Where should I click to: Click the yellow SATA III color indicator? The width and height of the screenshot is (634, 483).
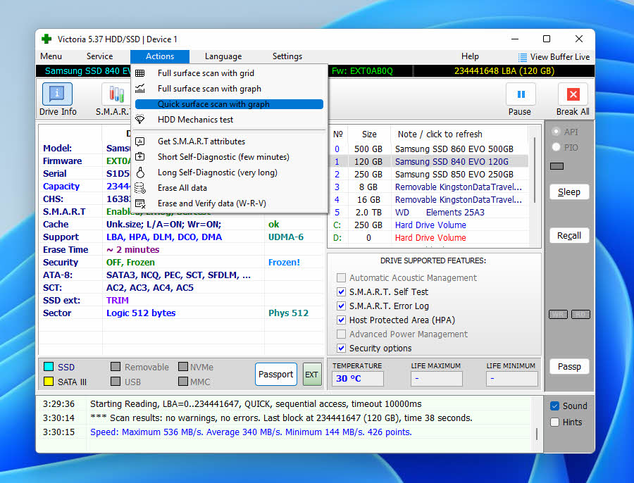click(49, 381)
